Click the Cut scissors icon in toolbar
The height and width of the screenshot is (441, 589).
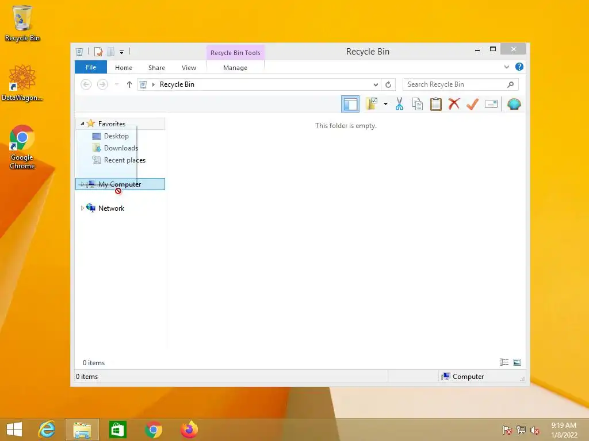[399, 104]
